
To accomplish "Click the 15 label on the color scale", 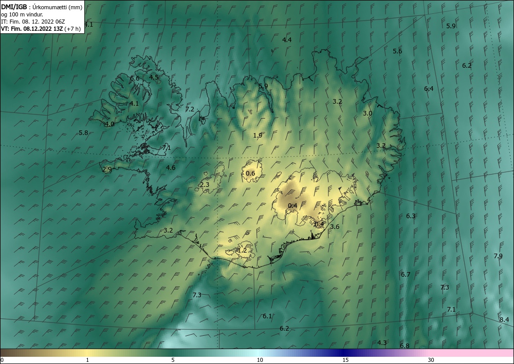I will (345, 360).
